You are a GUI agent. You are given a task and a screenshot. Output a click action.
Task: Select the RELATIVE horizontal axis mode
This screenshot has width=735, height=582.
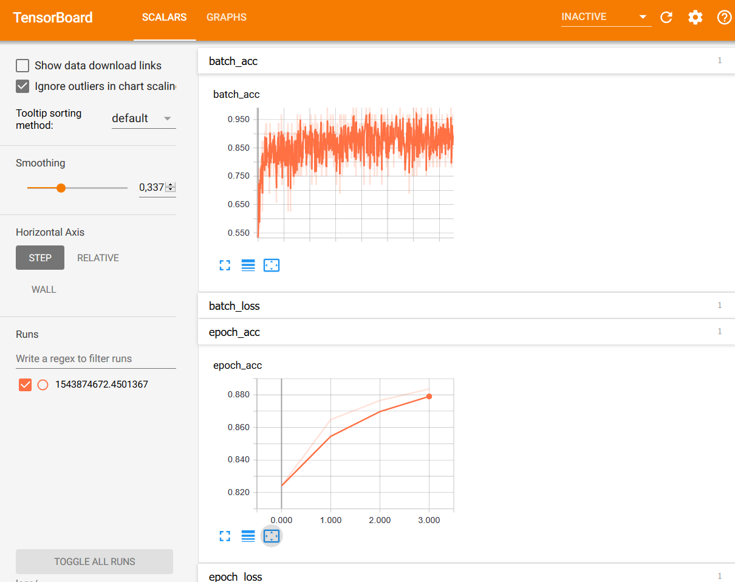[x=98, y=258]
